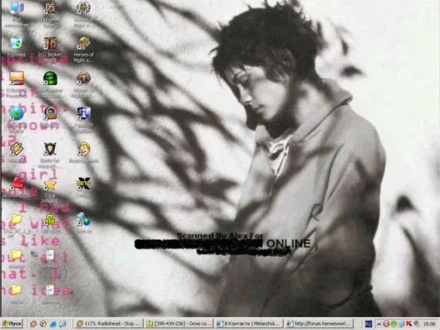Launch the Winamp desktop shortcut

(16, 149)
